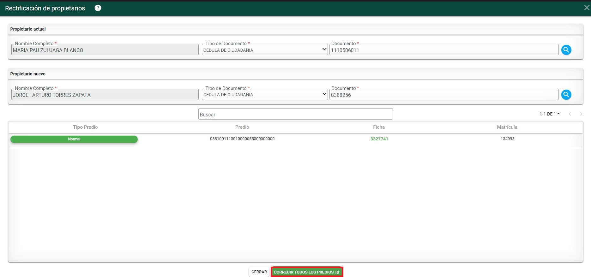Click the Tipo Predio column header
This screenshot has height=277, width=591.
coord(85,127)
